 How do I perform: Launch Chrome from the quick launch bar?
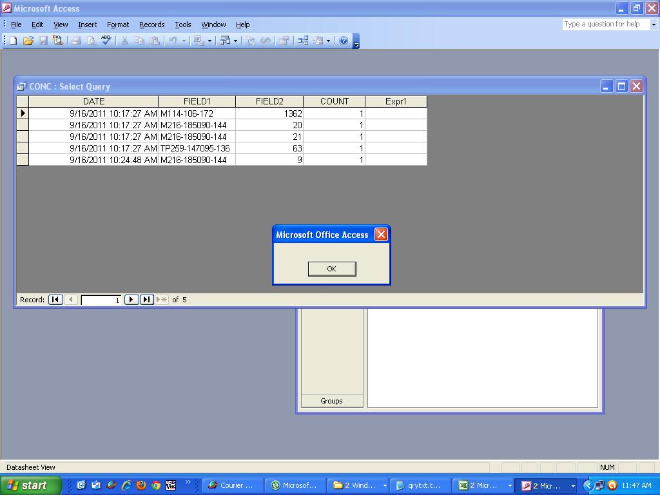(x=156, y=485)
